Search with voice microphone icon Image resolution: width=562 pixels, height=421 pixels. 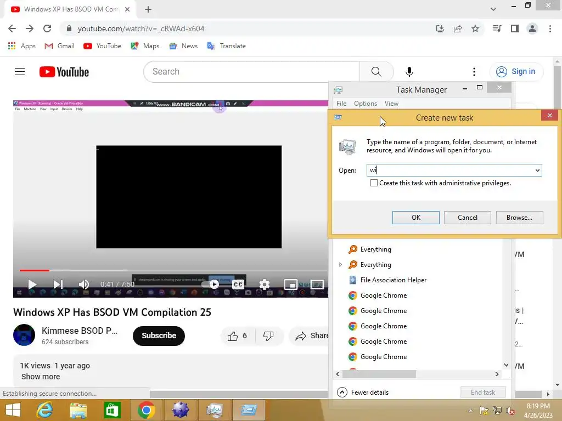(409, 72)
